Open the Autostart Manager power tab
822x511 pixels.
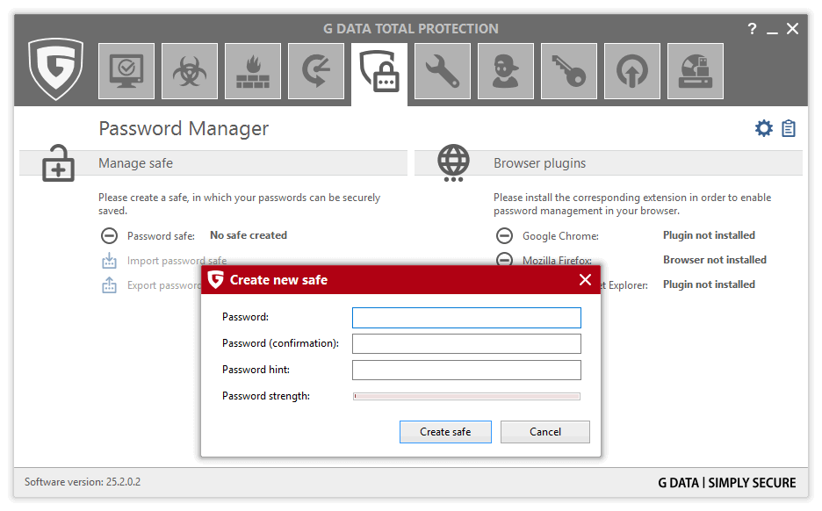632,71
